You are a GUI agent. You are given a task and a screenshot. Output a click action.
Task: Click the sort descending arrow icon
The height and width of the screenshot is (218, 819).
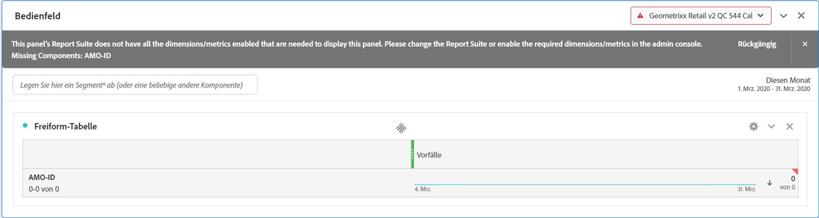tap(770, 183)
